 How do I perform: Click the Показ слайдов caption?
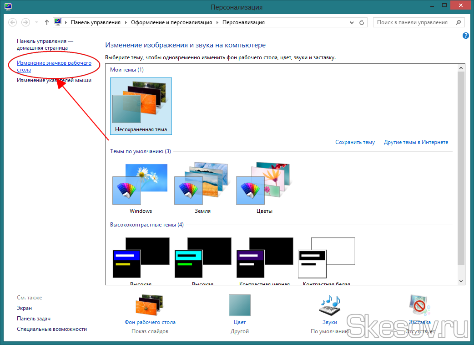[150, 331]
